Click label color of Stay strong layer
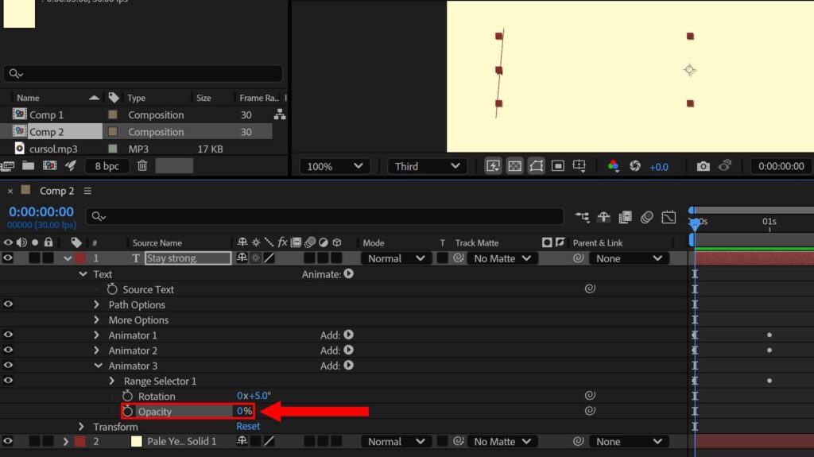This screenshot has width=814, height=457. 80,258
